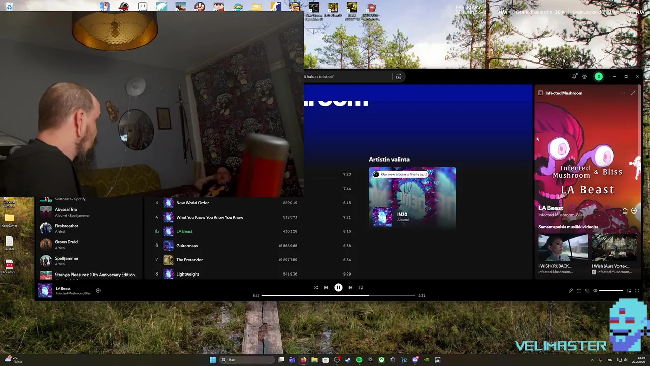Add LA Beast to playlist in side panel
This screenshot has height=366, width=650.
(x=634, y=210)
